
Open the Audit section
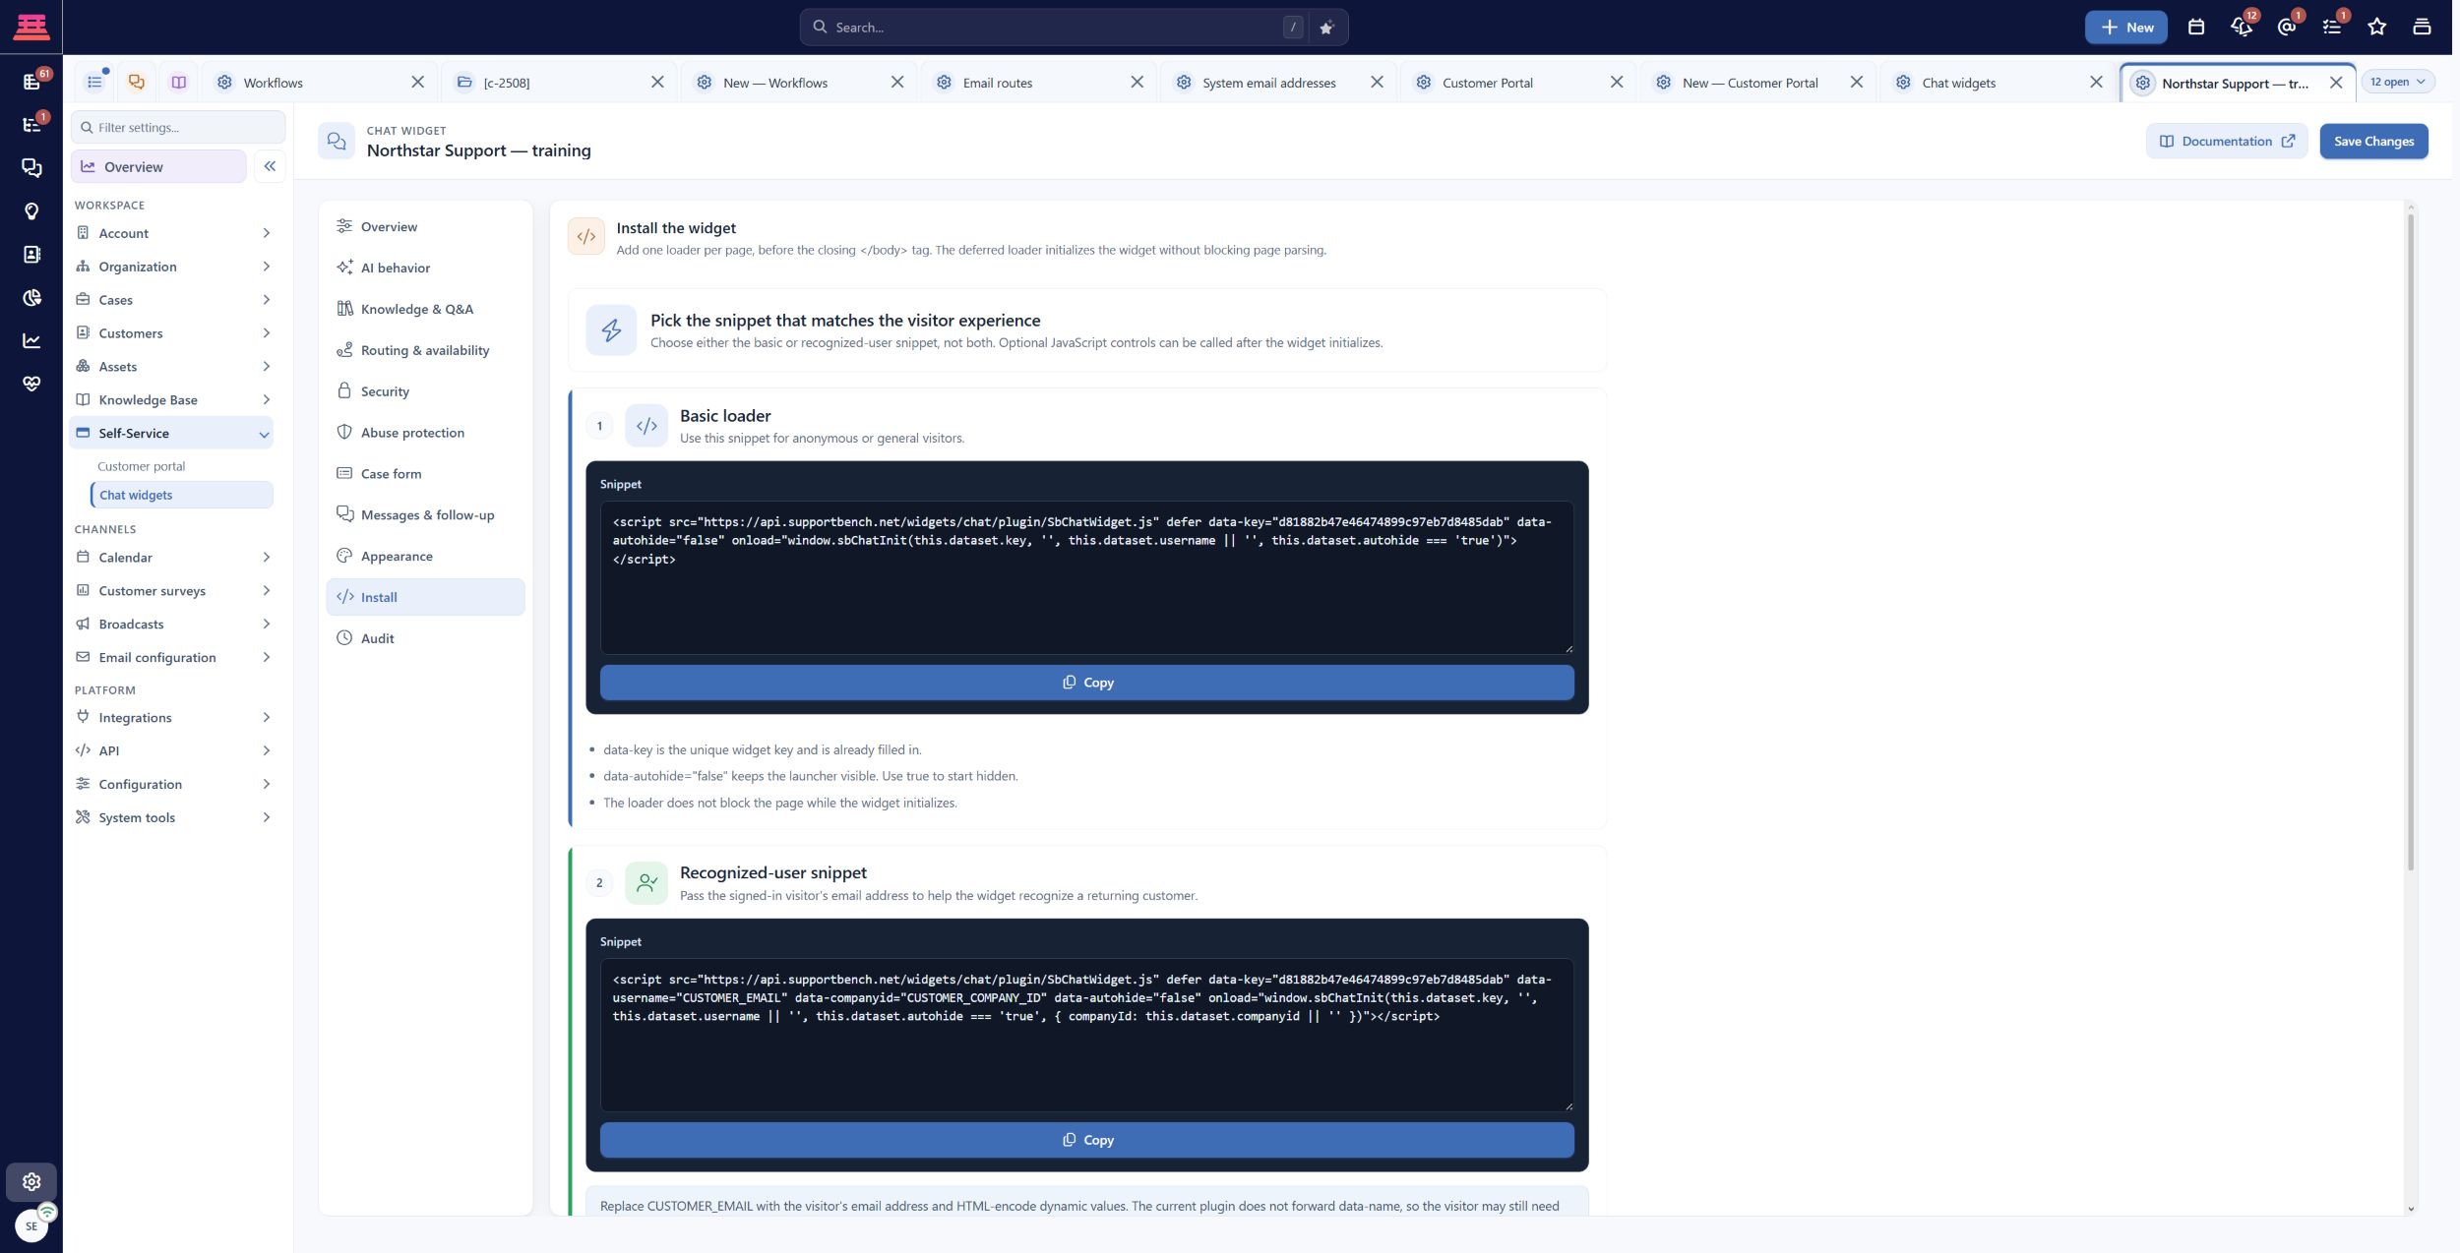(425, 638)
